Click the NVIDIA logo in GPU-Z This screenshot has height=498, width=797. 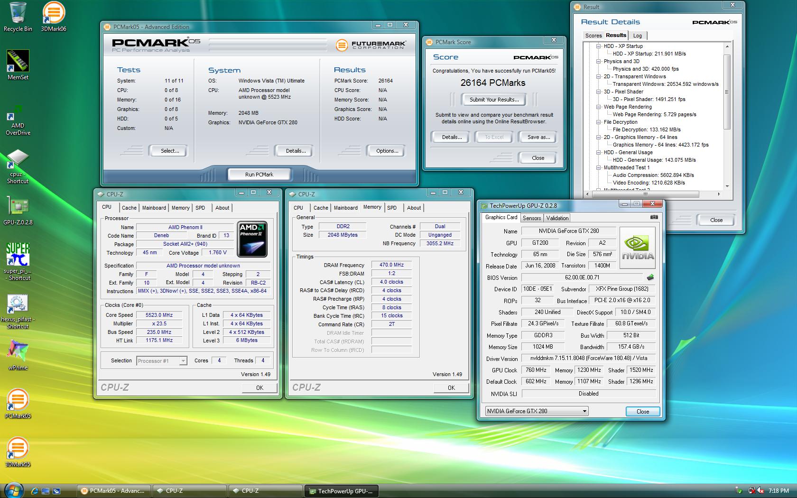pos(638,248)
